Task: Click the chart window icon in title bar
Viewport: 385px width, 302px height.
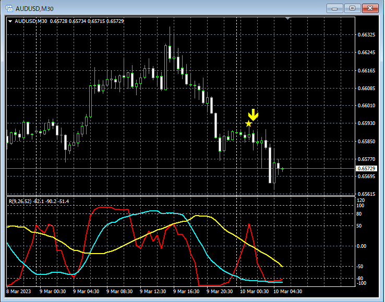Action: pos(9,8)
